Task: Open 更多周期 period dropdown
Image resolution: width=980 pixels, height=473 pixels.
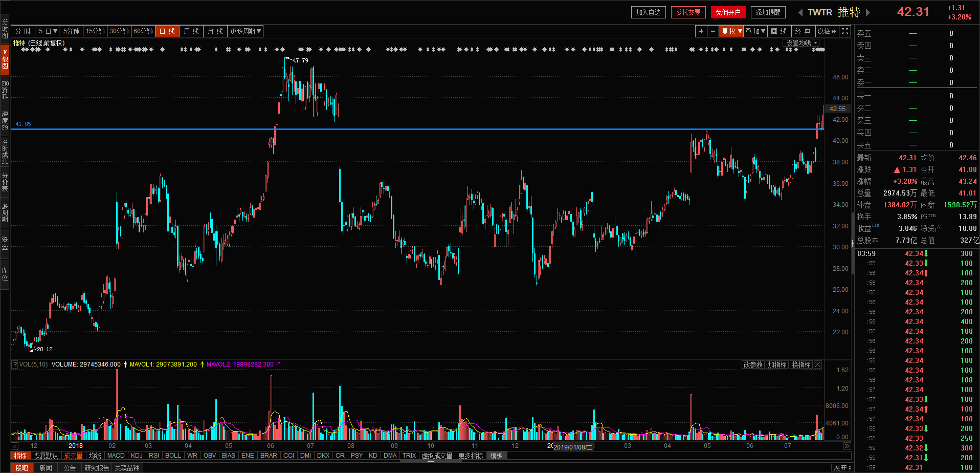Action: (246, 31)
